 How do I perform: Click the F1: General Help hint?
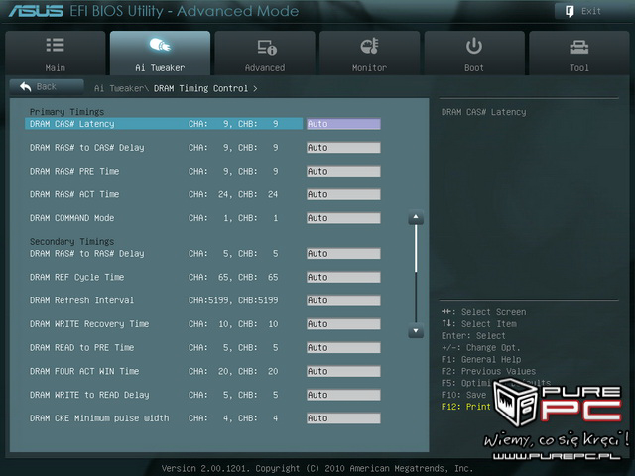481,359
